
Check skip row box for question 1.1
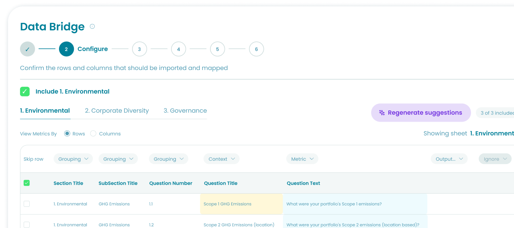(x=27, y=204)
